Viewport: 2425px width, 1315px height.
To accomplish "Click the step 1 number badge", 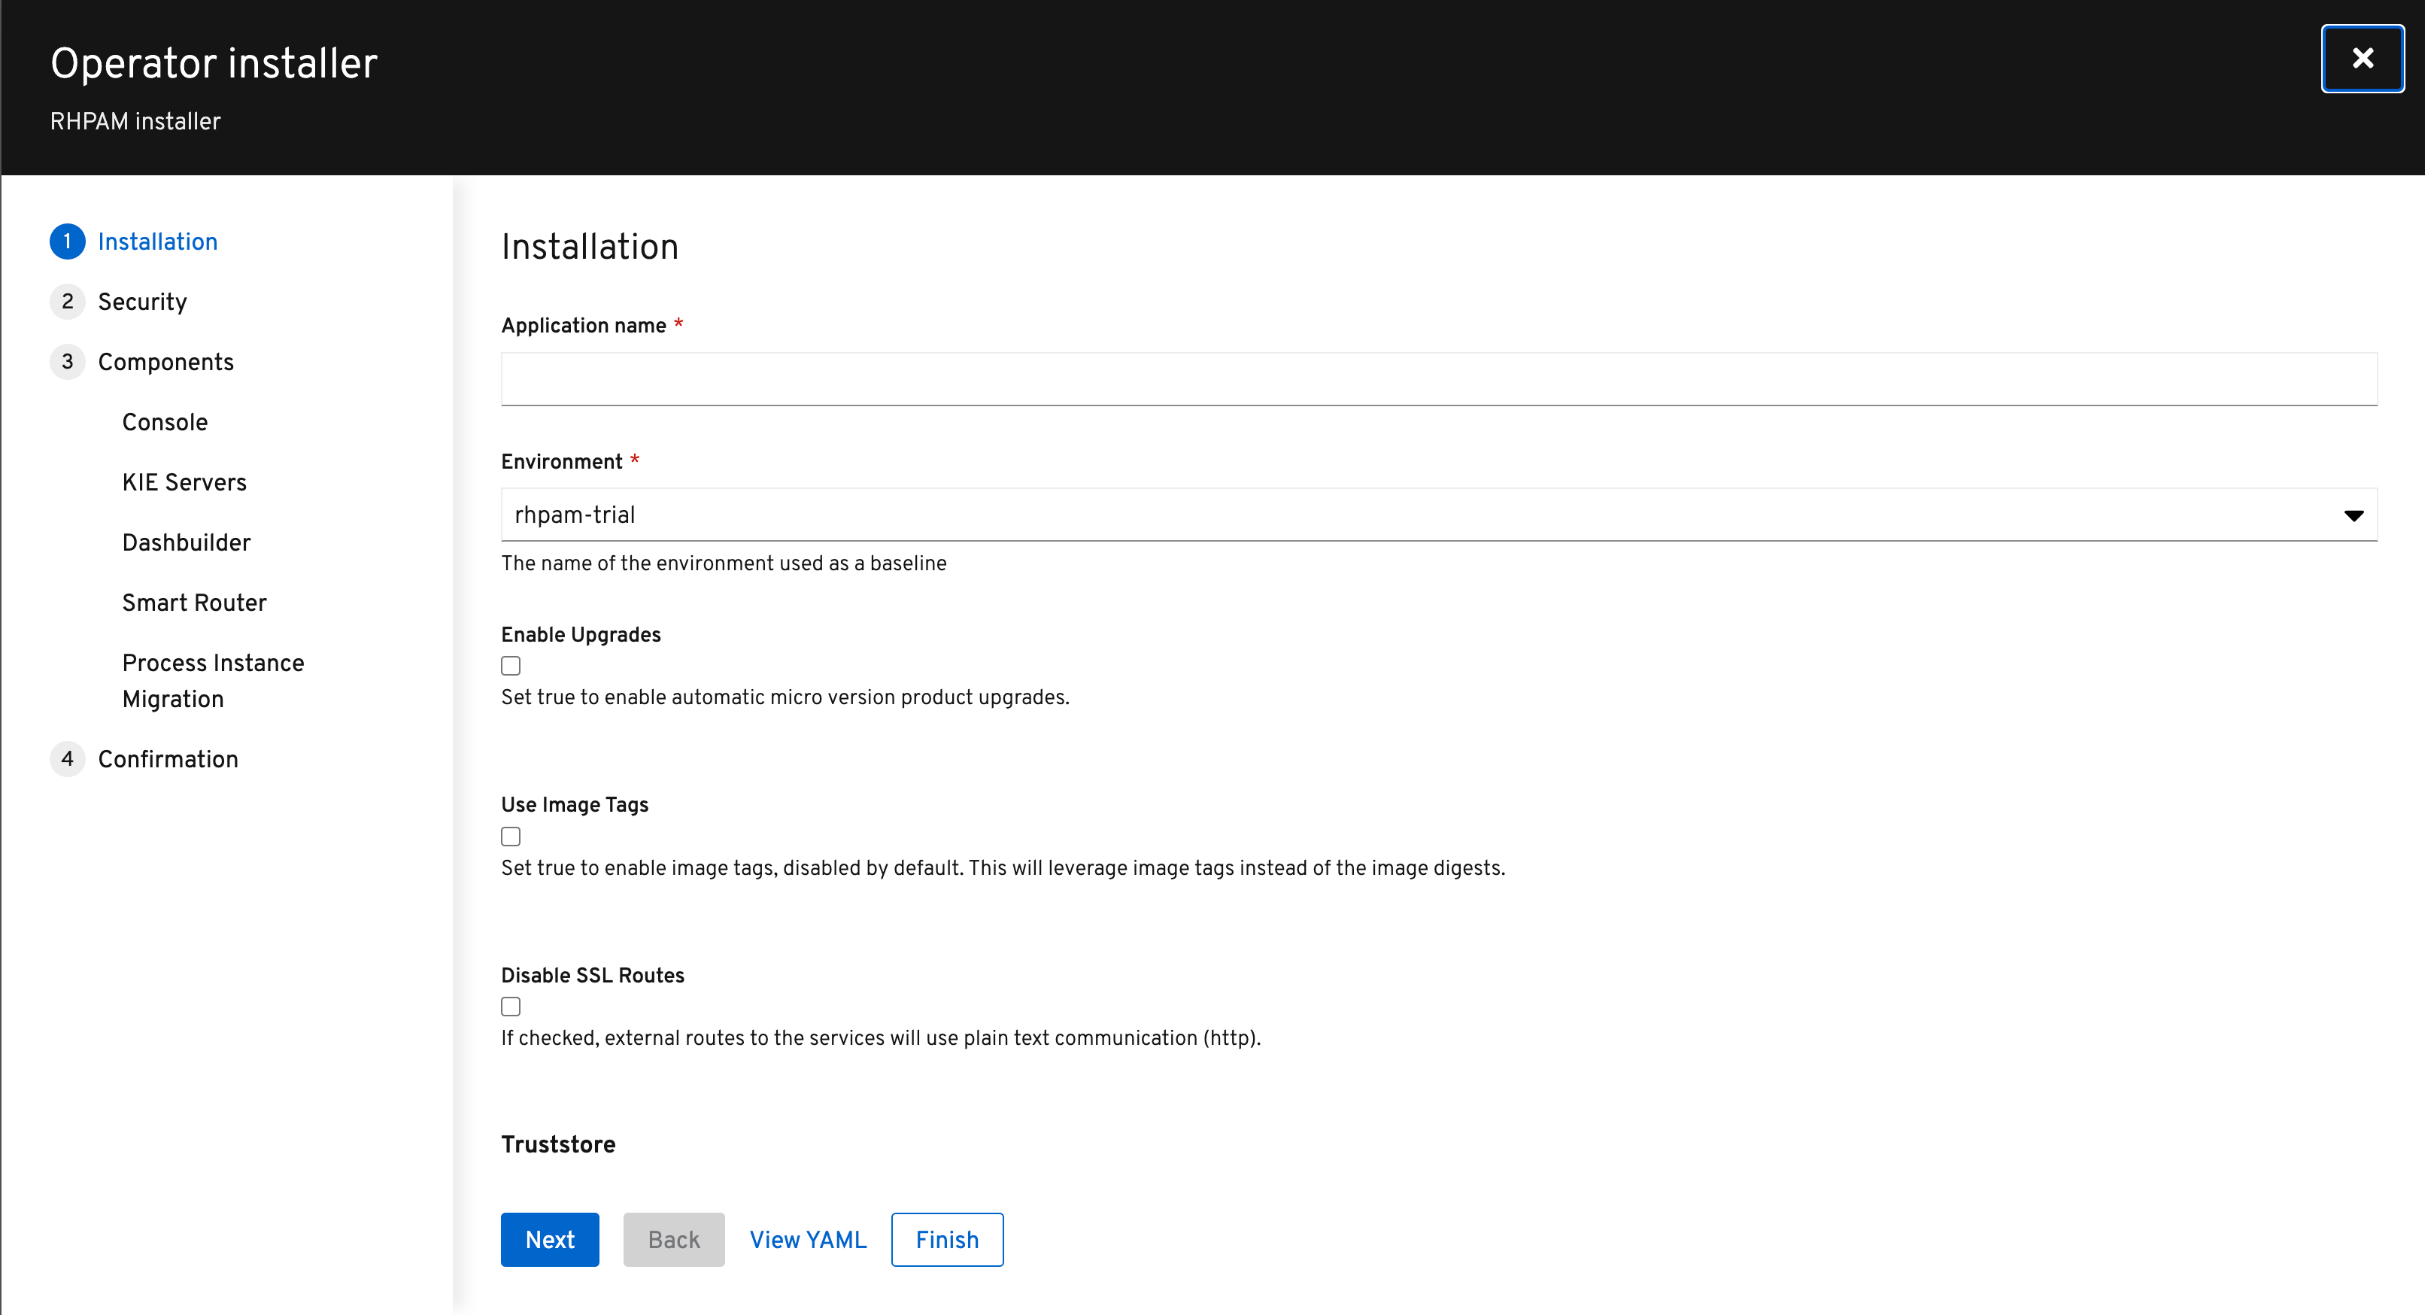I will 67,242.
